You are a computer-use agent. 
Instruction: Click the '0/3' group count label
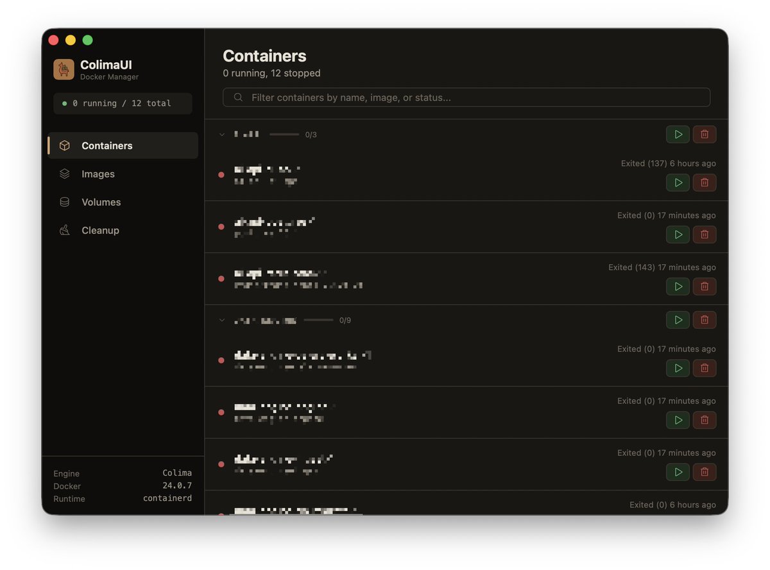(311, 135)
